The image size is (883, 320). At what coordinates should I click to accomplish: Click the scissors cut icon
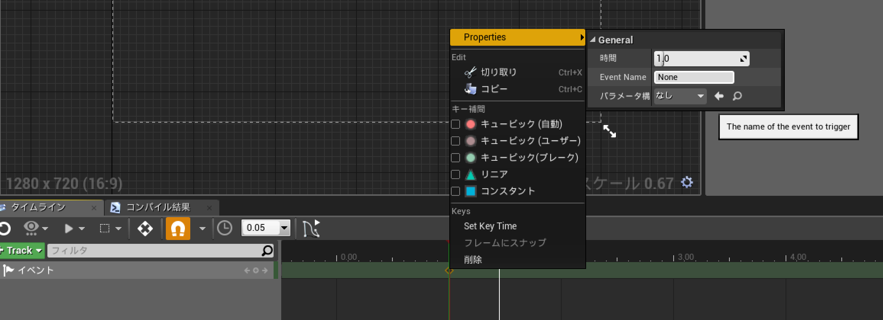click(470, 72)
